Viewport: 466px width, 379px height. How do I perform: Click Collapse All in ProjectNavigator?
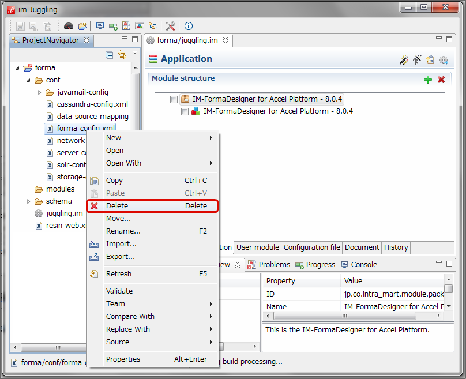click(x=110, y=55)
